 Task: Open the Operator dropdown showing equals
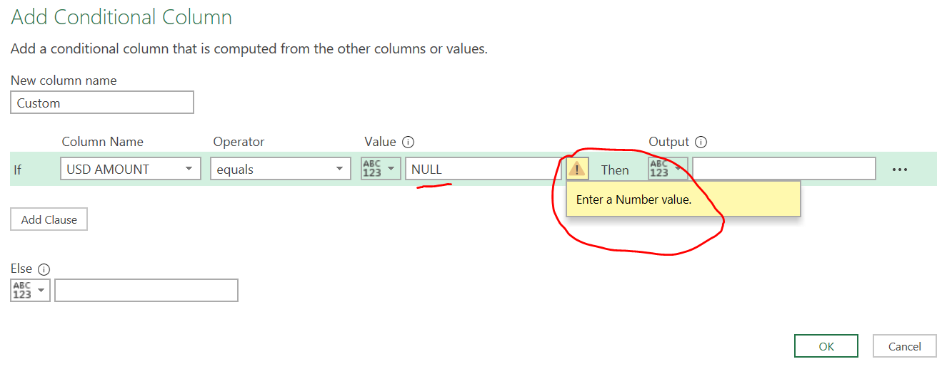click(x=281, y=169)
